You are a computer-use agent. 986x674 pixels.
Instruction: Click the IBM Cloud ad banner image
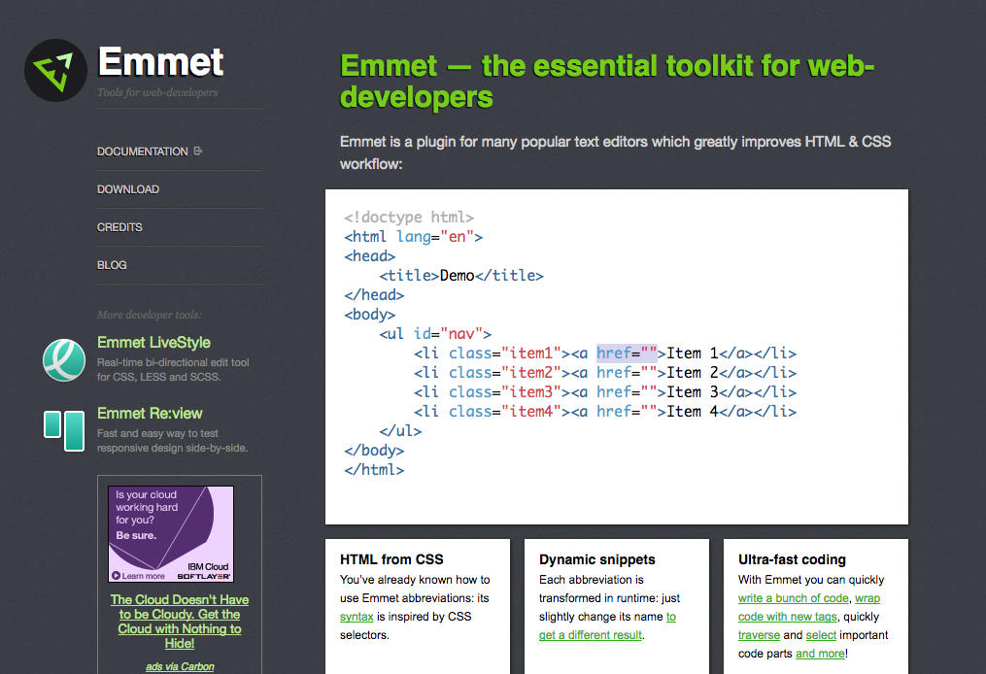pyautogui.click(x=171, y=534)
